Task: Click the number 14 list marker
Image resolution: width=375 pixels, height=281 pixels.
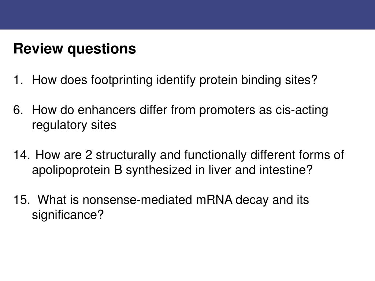Action: [x=22, y=155]
